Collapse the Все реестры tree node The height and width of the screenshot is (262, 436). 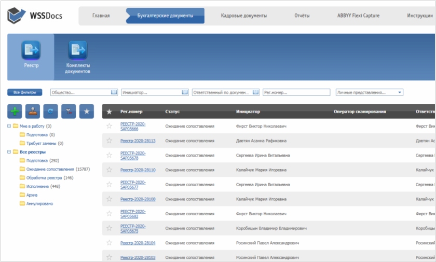coord(9,152)
